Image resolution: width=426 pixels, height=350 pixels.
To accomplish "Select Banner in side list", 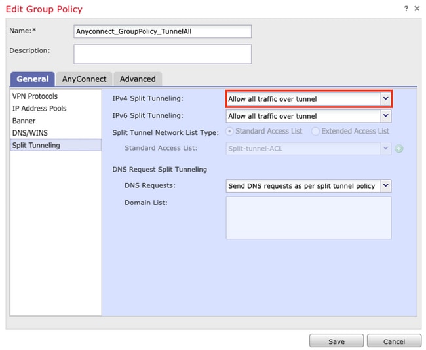I will point(56,121).
